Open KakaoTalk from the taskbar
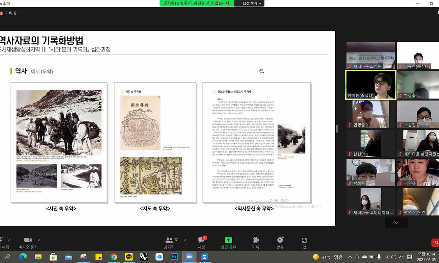The height and width of the screenshot is (263, 439). coord(129,257)
